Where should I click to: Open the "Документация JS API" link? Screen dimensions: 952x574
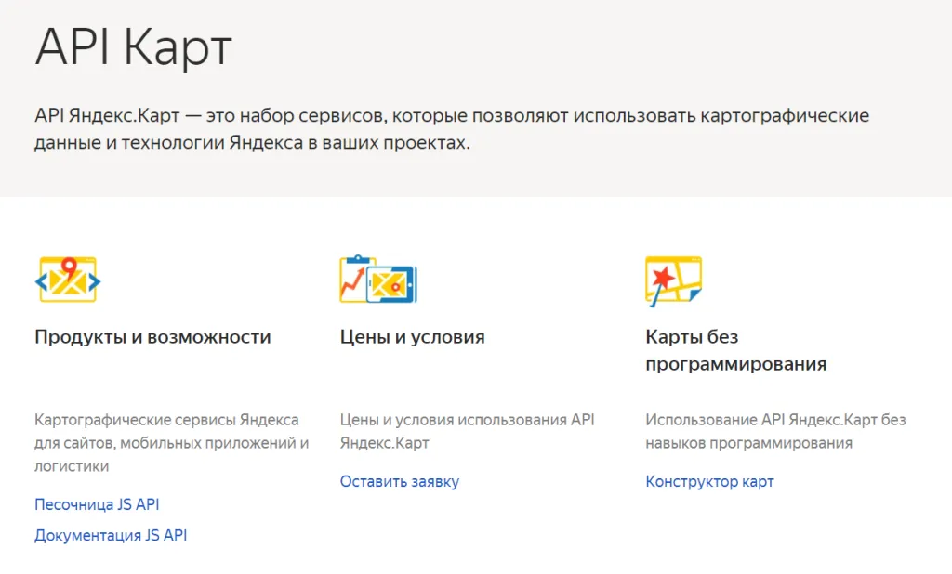(111, 535)
